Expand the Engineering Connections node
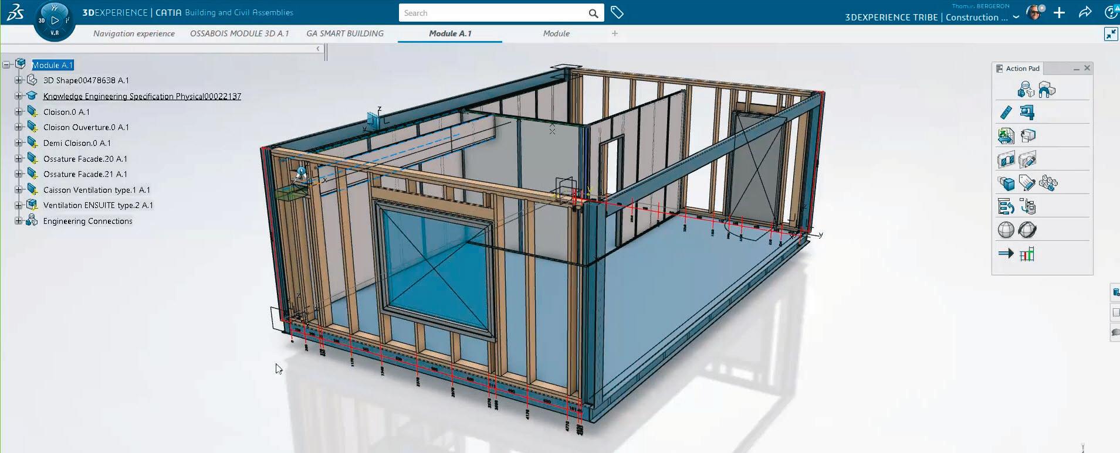1120x453 pixels. (18, 221)
